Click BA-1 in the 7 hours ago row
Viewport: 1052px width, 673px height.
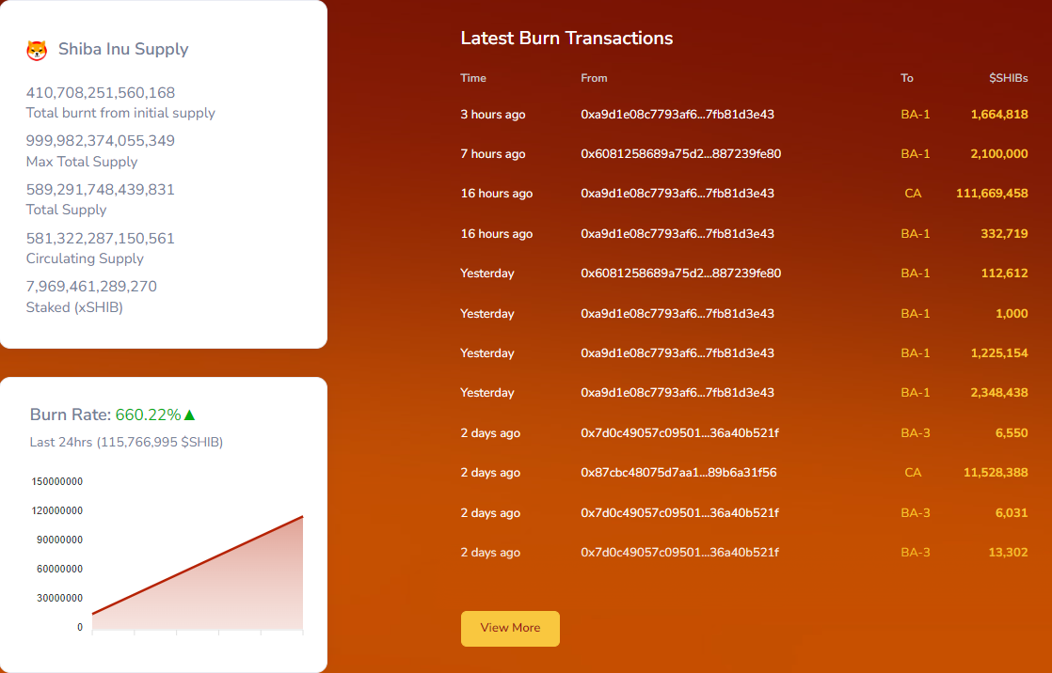(916, 154)
